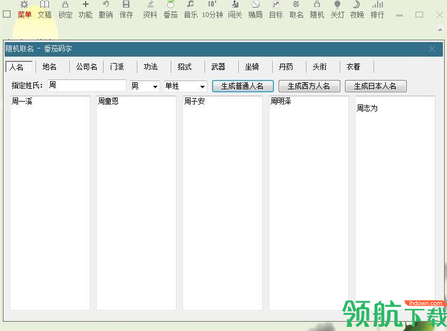447x331 pixels.
Task: Open the 文稿 book icon
Action: click(44, 9)
